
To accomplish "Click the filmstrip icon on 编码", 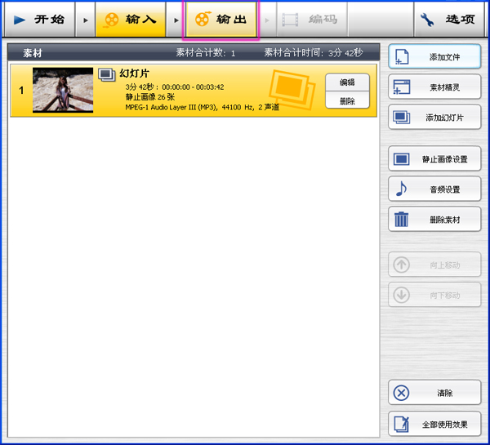I will (290, 20).
